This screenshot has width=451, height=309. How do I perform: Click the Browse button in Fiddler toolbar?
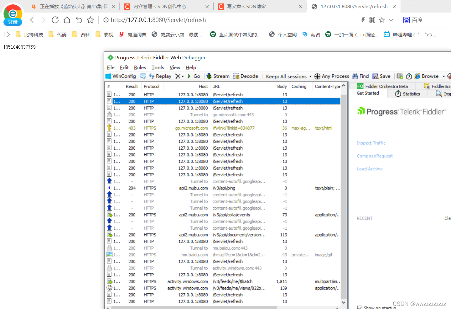[x=427, y=76]
